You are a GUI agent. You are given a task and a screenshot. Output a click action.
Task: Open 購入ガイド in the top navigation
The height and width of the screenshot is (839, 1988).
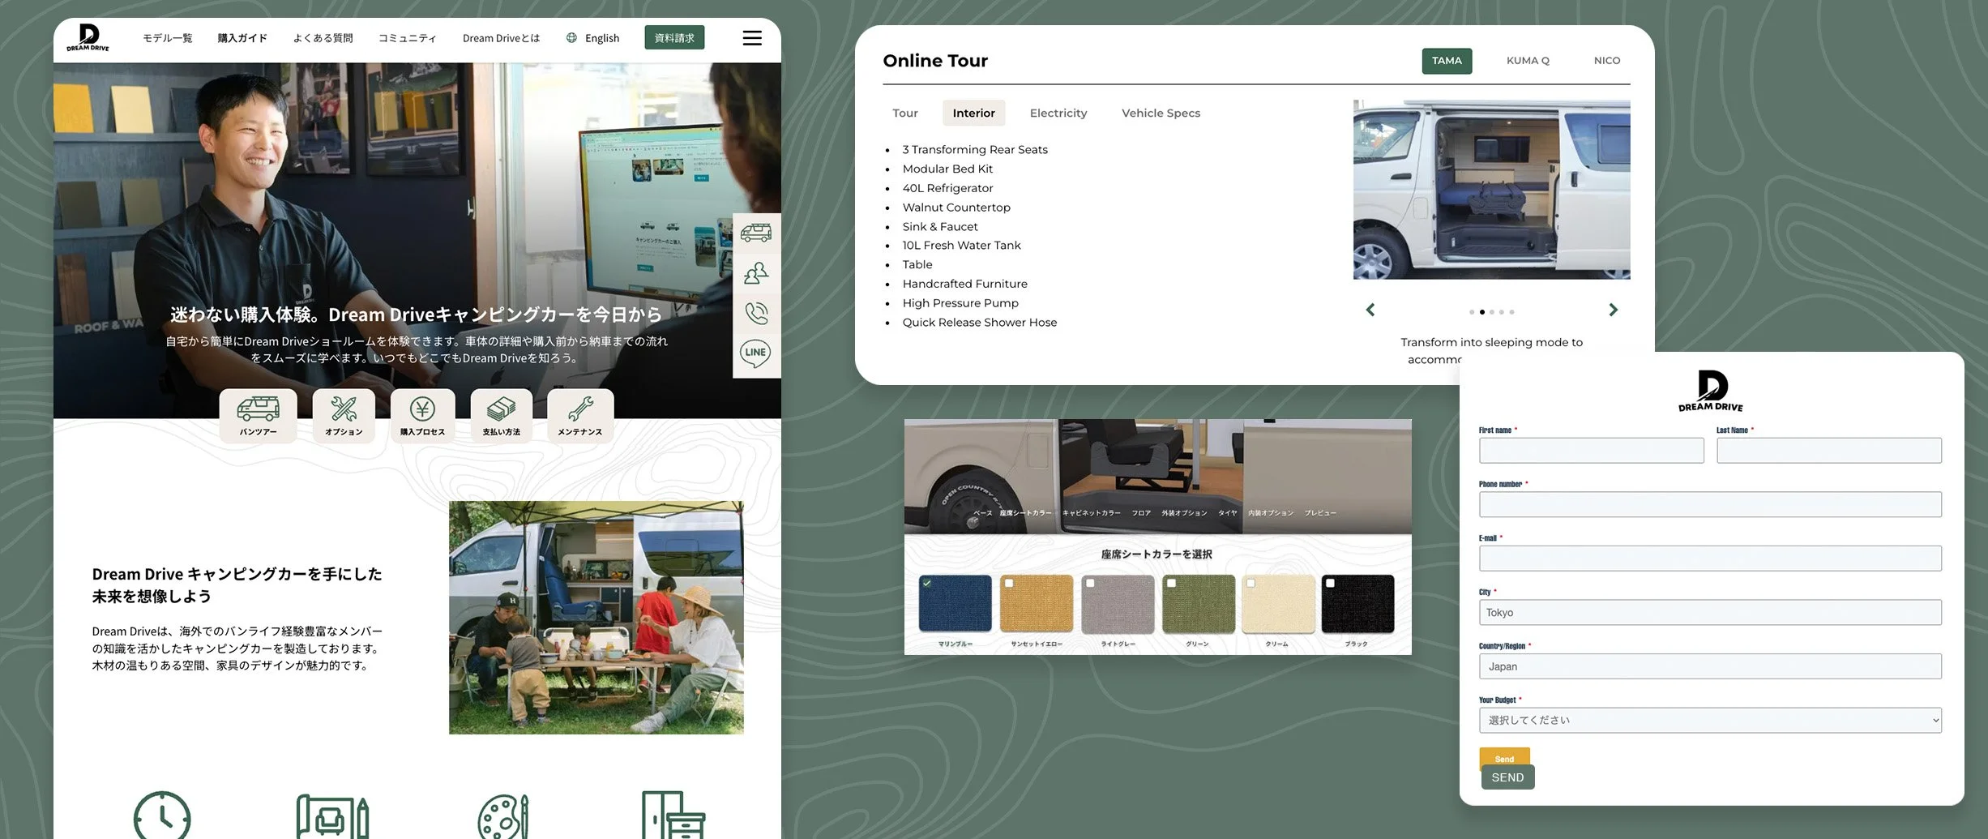pos(242,38)
